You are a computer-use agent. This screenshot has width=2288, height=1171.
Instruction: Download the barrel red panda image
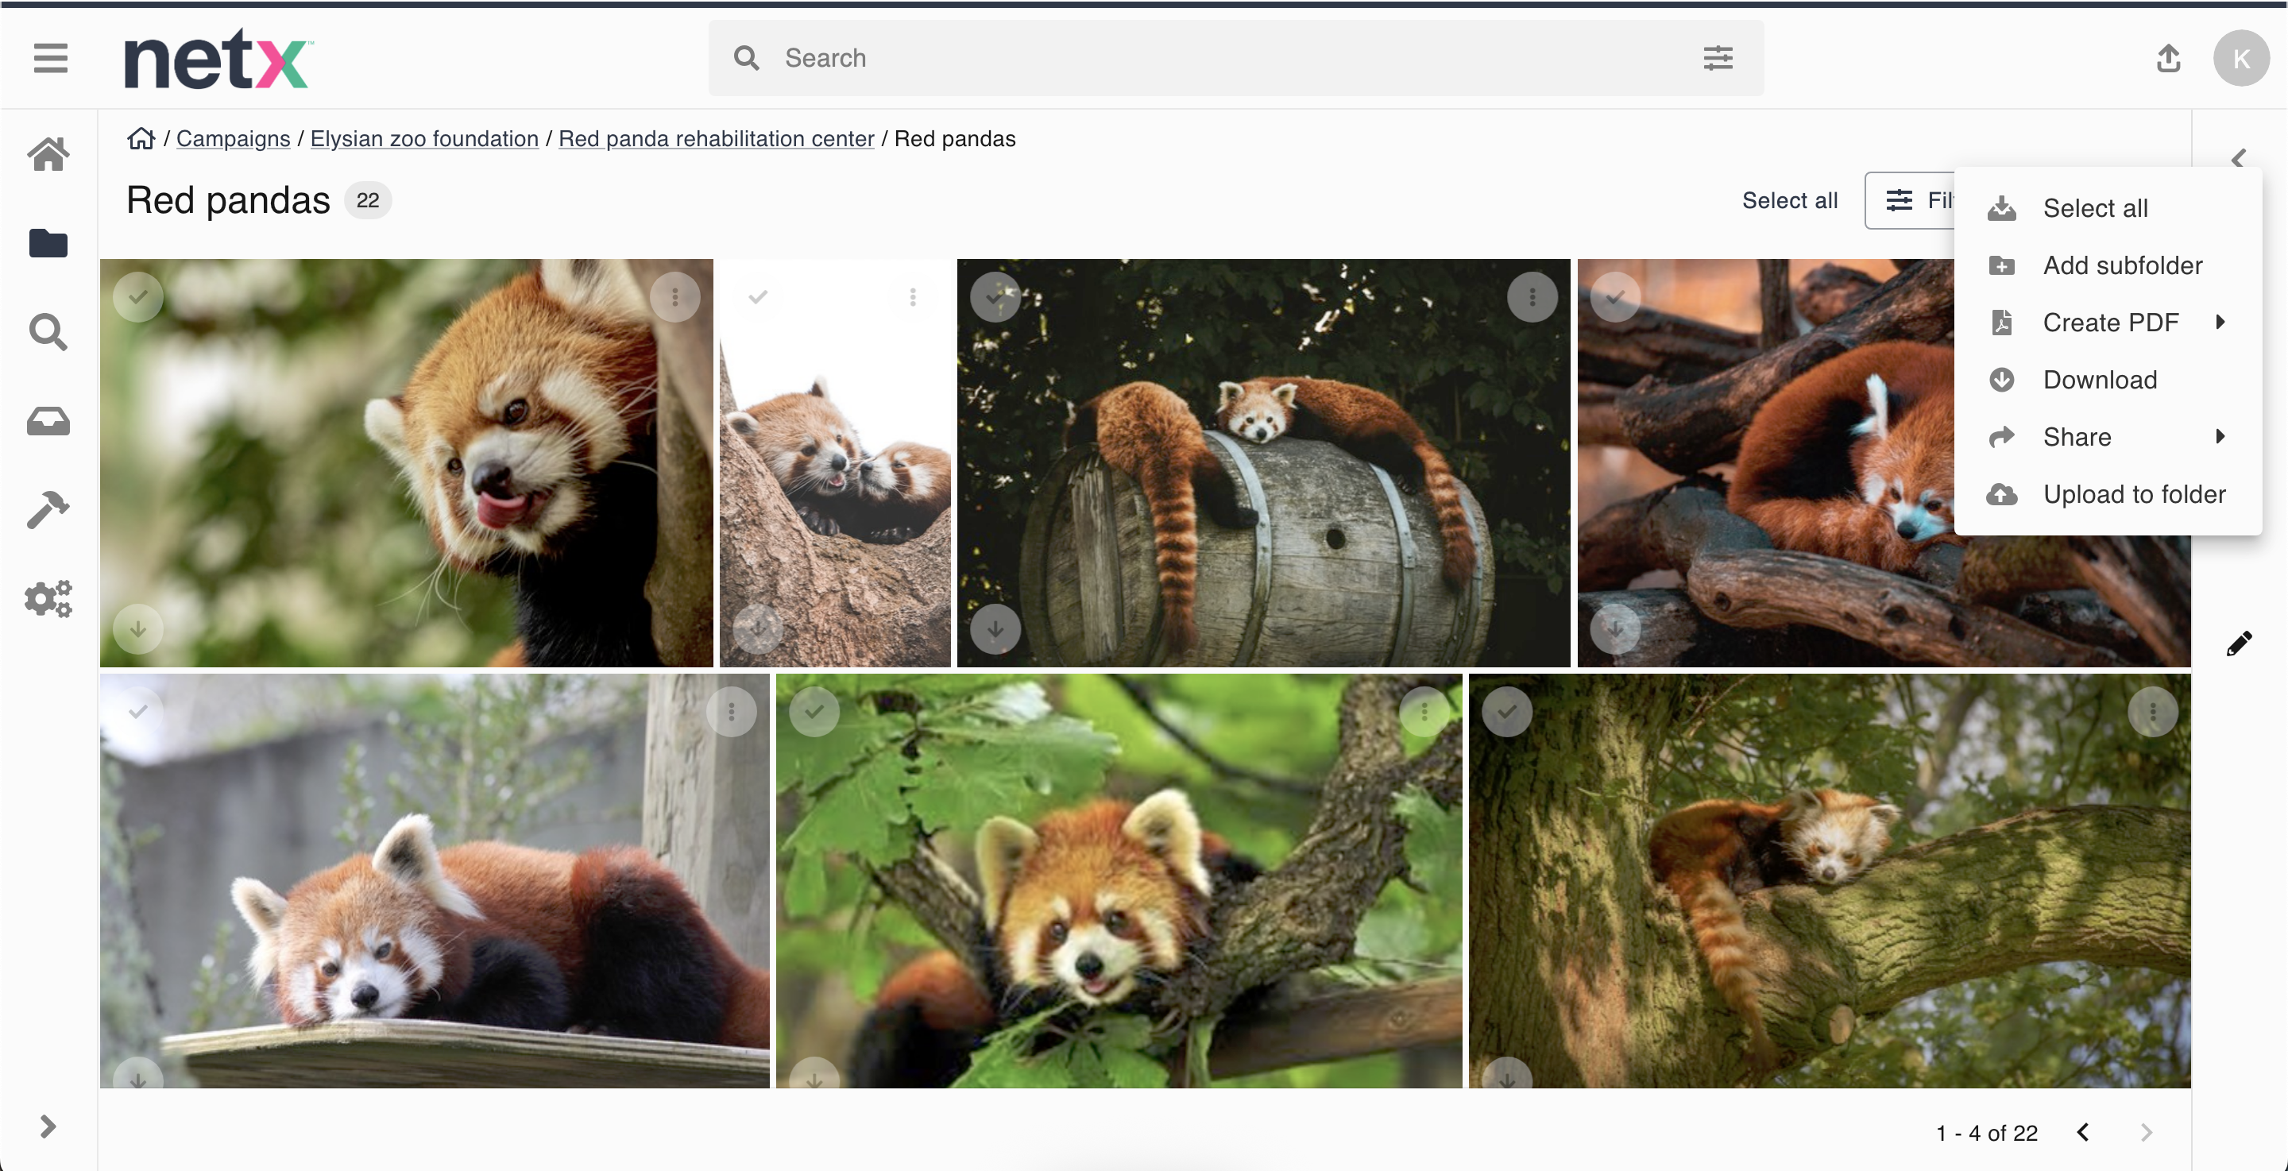[995, 629]
